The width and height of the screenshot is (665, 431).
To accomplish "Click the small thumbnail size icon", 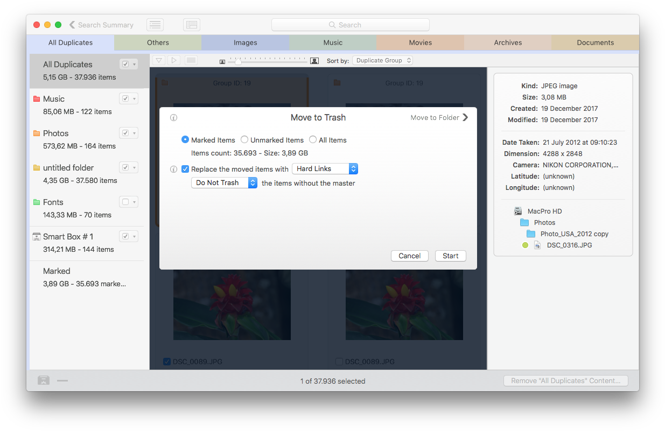I will 222,61.
